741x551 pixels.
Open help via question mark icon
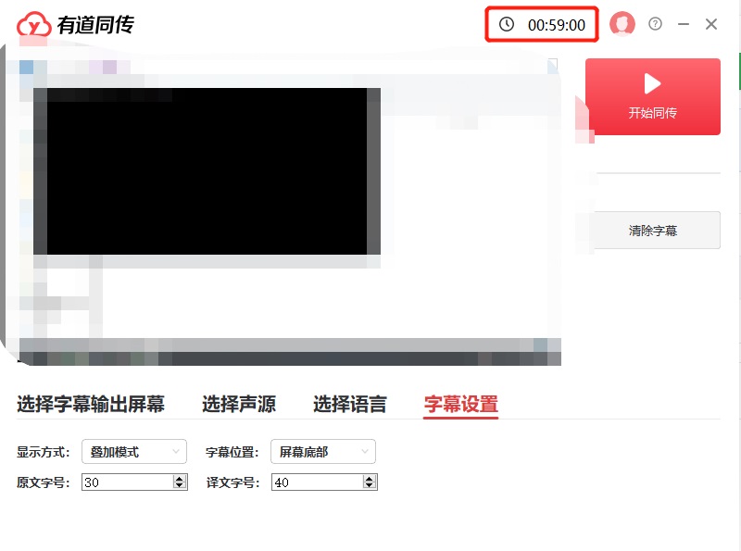655,24
